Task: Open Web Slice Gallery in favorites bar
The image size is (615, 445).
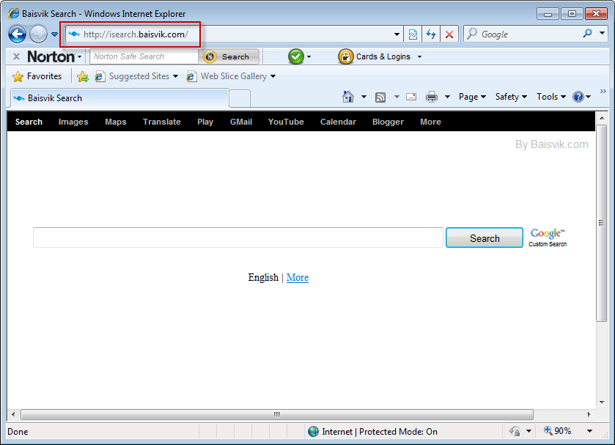Action: (231, 76)
